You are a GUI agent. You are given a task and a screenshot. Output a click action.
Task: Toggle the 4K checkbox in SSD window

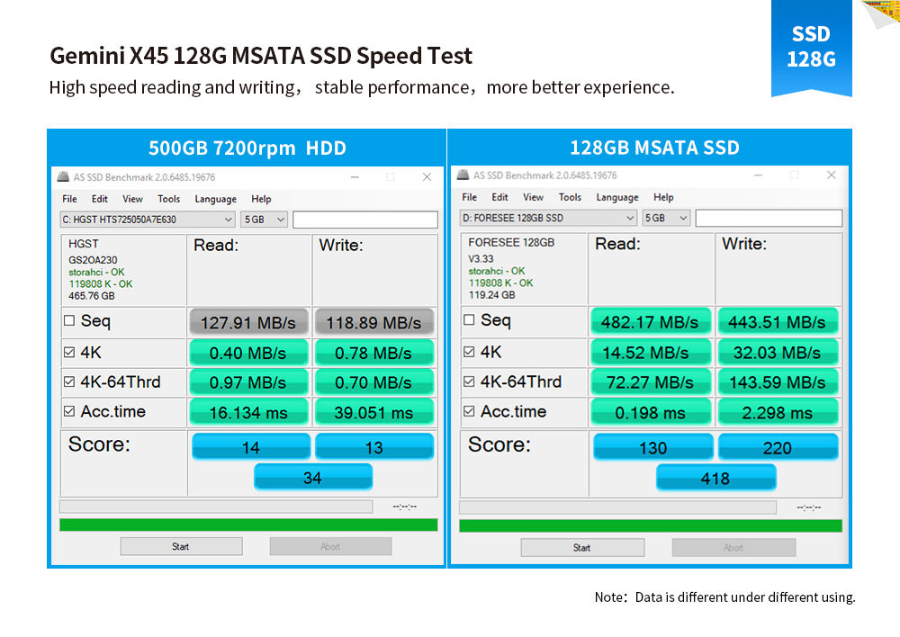pos(469,351)
